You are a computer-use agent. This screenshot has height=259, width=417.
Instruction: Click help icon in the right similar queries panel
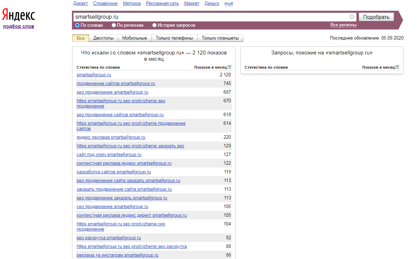click(397, 67)
